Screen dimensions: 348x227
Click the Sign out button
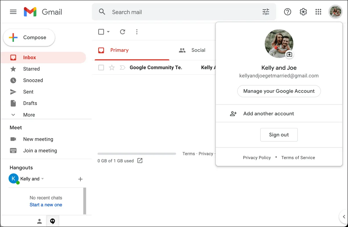pyautogui.click(x=279, y=135)
